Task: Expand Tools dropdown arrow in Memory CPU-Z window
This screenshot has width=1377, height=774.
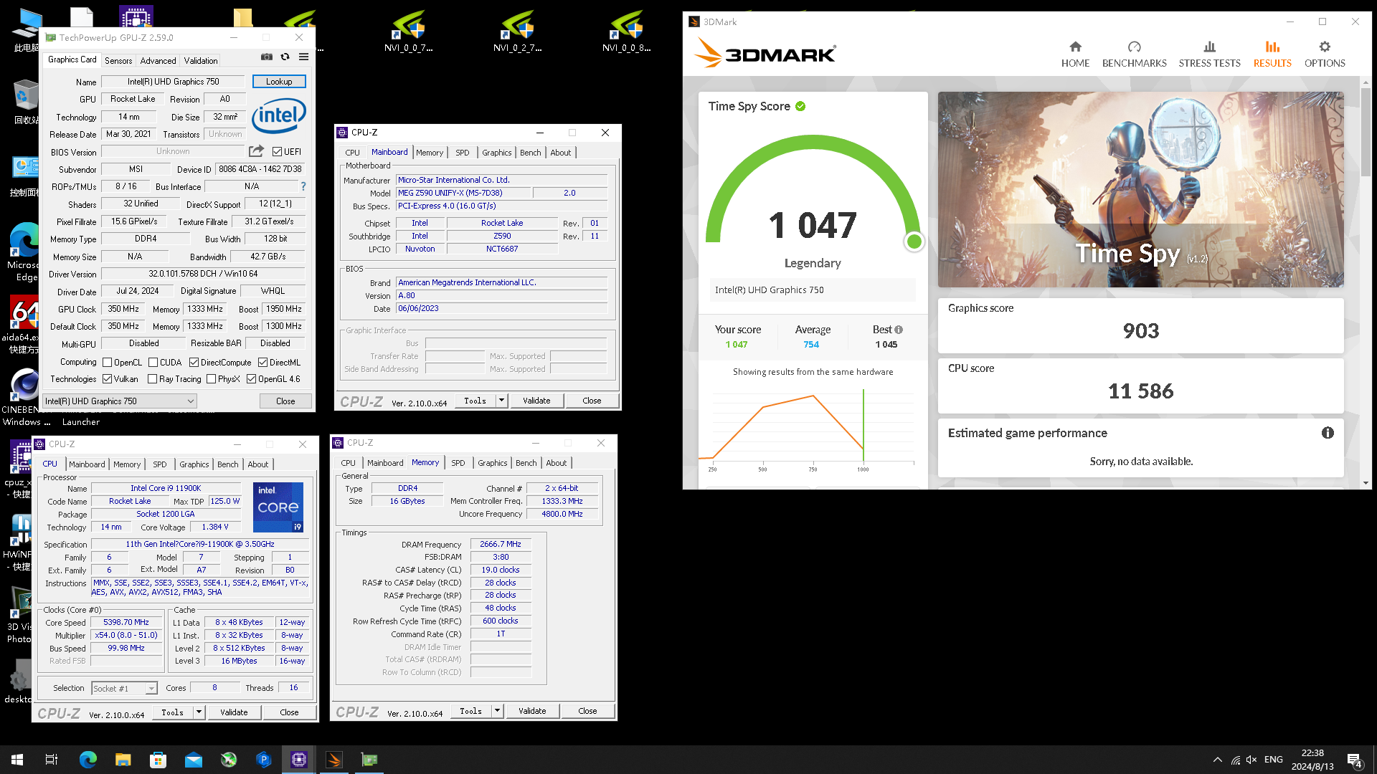Action: coord(497,711)
